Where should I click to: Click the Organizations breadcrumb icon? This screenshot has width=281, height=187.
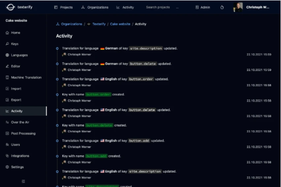(58, 24)
